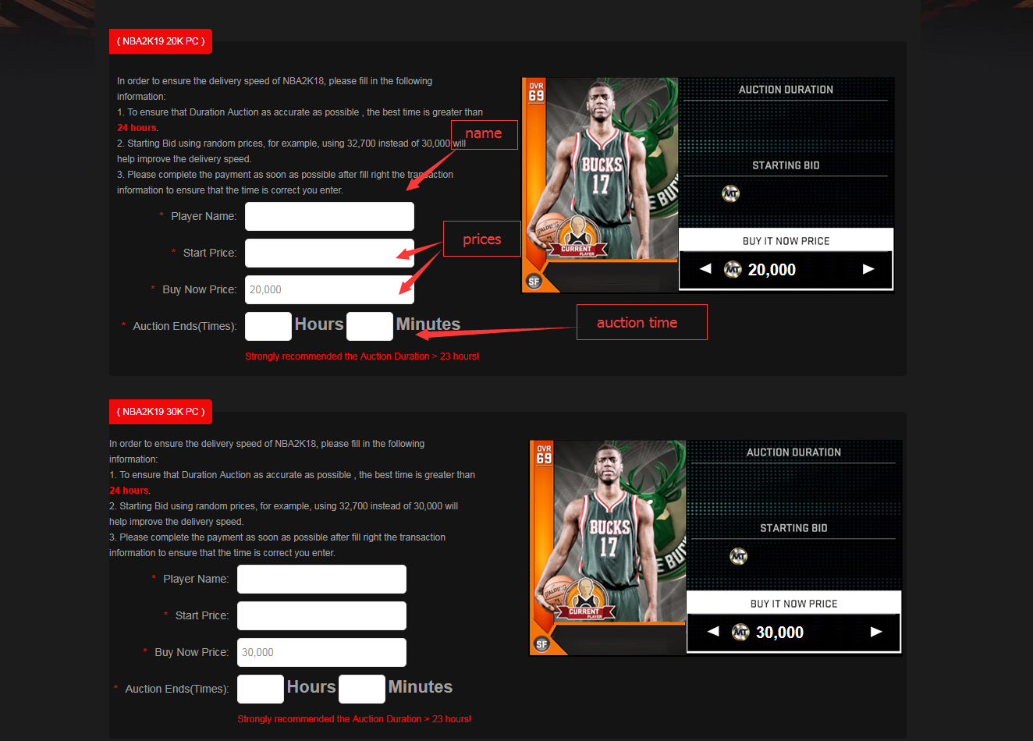Click Auction Ends(Times) label in 30K section
This screenshot has height=741, width=1033.
(x=176, y=689)
